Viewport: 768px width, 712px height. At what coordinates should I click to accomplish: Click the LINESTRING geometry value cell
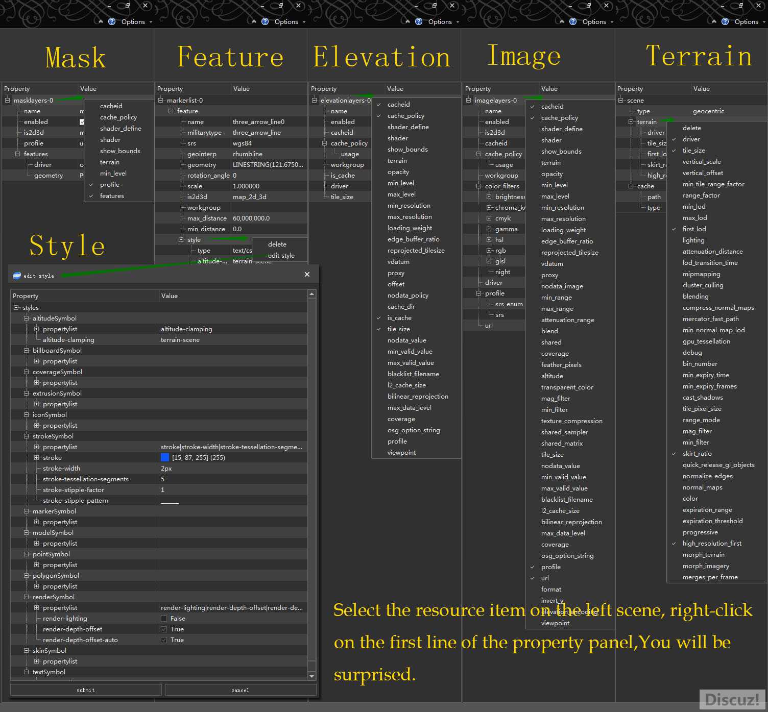point(269,165)
